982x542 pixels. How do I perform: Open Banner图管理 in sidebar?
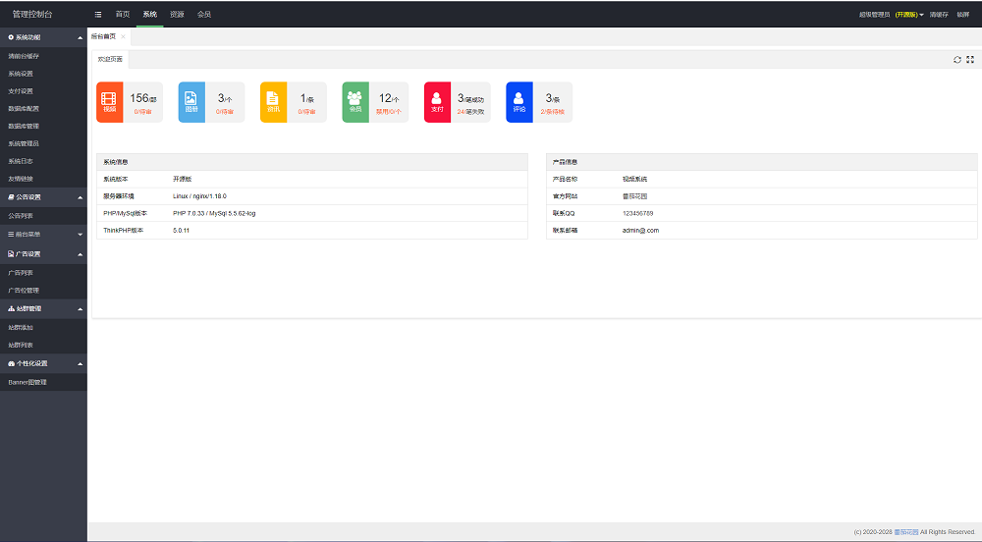click(27, 382)
